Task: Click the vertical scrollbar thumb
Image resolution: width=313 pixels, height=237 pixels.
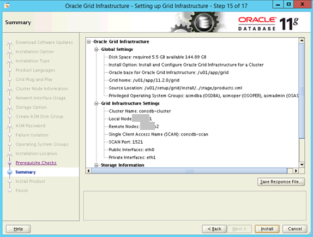Action: pos(302,91)
